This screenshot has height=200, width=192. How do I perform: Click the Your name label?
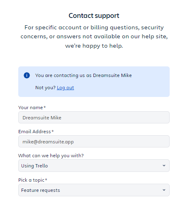click(x=30, y=108)
